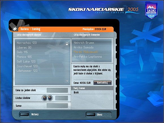
Task: Choose trainer Ari-Pekka Laptionna
Action: coord(92,57)
